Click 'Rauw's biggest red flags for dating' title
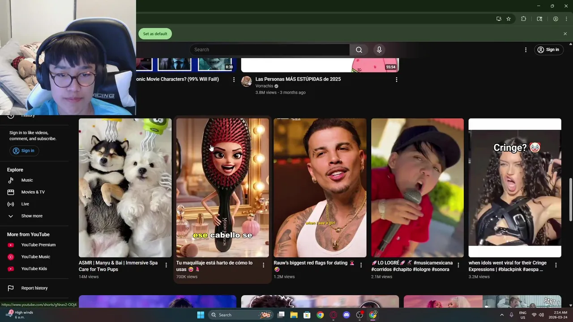Screen dimensions: 573x322 [x=314, y=266]
